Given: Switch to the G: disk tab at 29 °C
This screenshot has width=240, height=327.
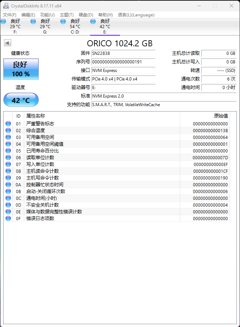Looking at the screenshot, I should pos(45,26).
